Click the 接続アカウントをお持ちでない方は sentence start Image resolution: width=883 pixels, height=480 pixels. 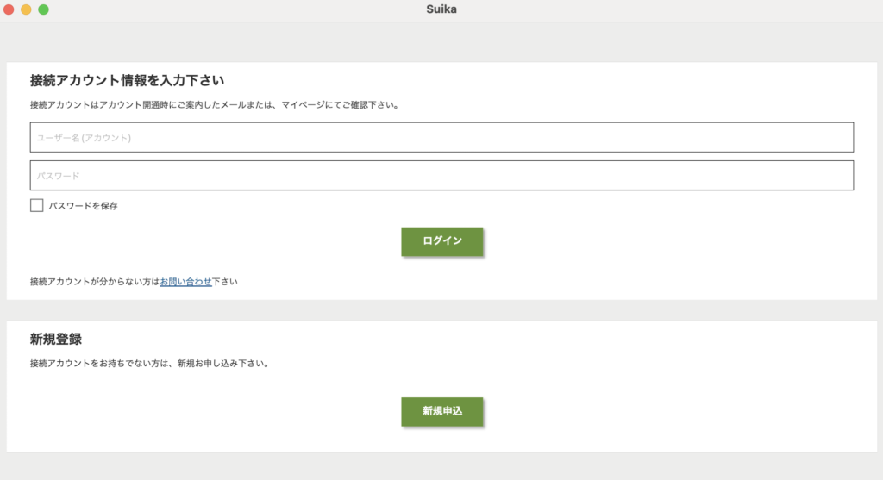(x=99, y=364)
